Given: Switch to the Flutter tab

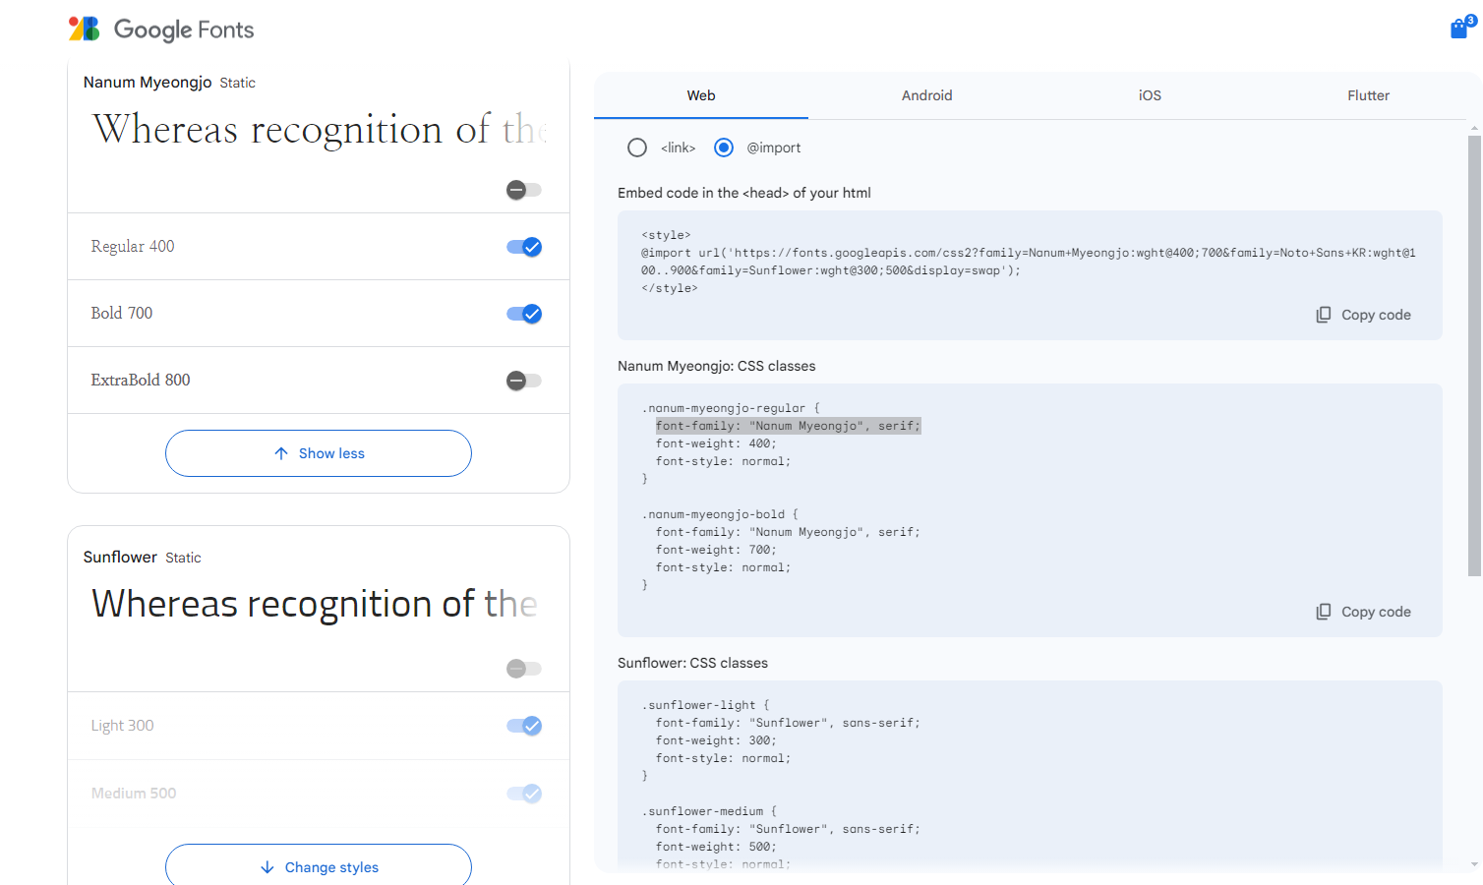Looking at the screenshot, I should coord(1368,95).
